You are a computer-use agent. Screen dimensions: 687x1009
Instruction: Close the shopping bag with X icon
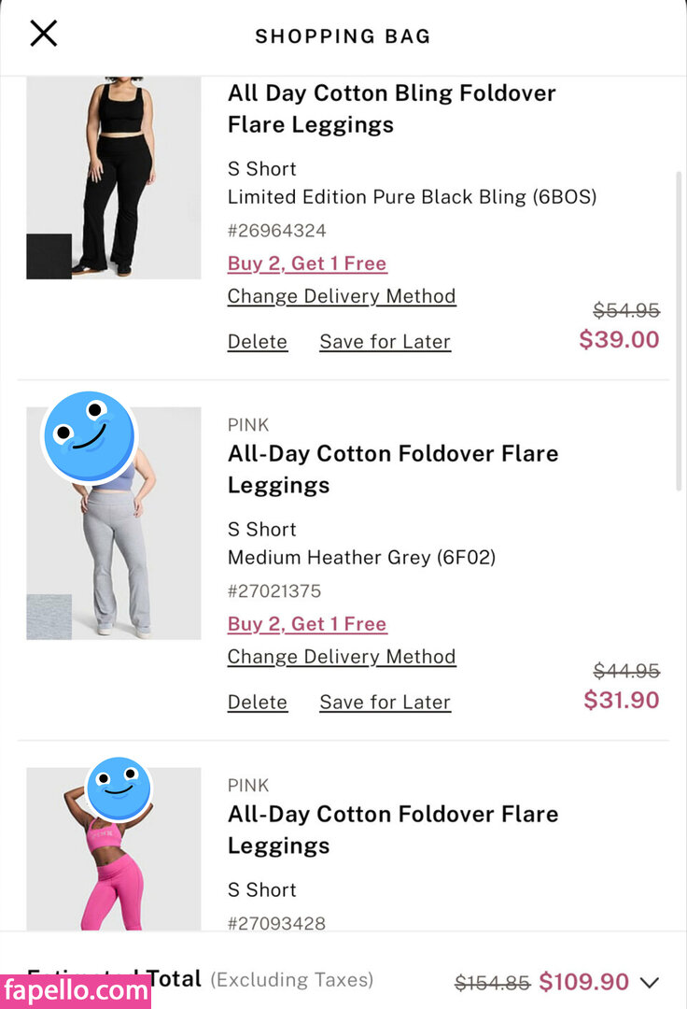coord(44,34)
